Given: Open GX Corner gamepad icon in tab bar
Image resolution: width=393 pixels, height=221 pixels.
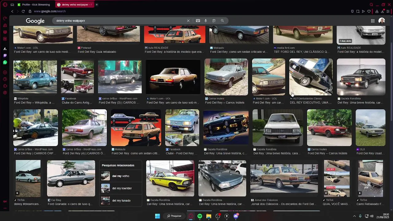Looking at the screenshot, I should pyautogui.click(x=12, y=5).
